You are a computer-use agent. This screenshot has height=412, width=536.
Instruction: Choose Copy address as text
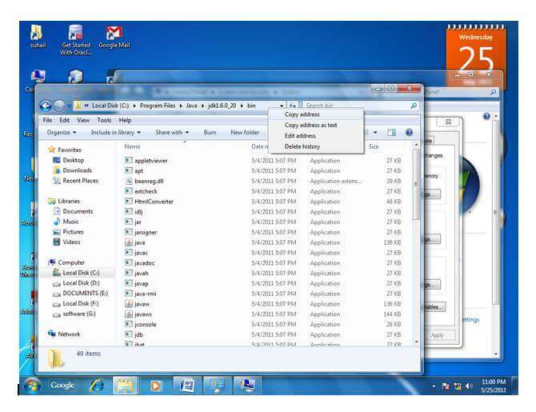pos(310,125)
